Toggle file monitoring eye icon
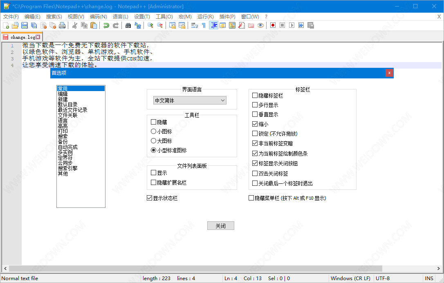444x283 pixels. 260,25
